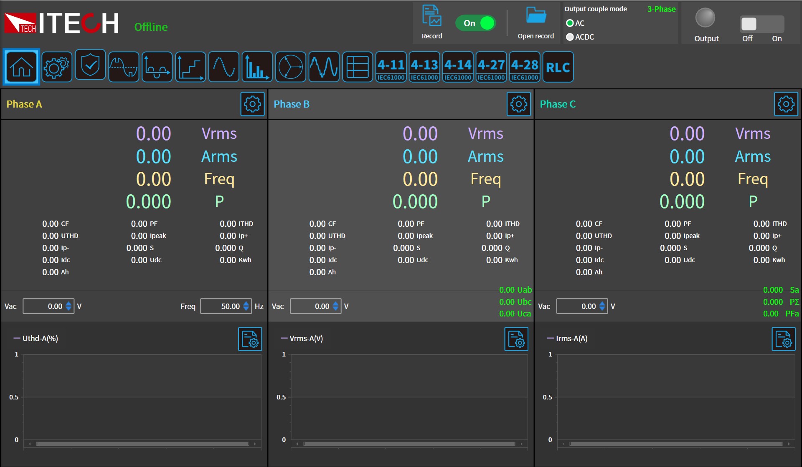Adjust the Freq 50.00 Hz spinner arrows
Viewport: 802px width, 467px height.
coord(246,306)
